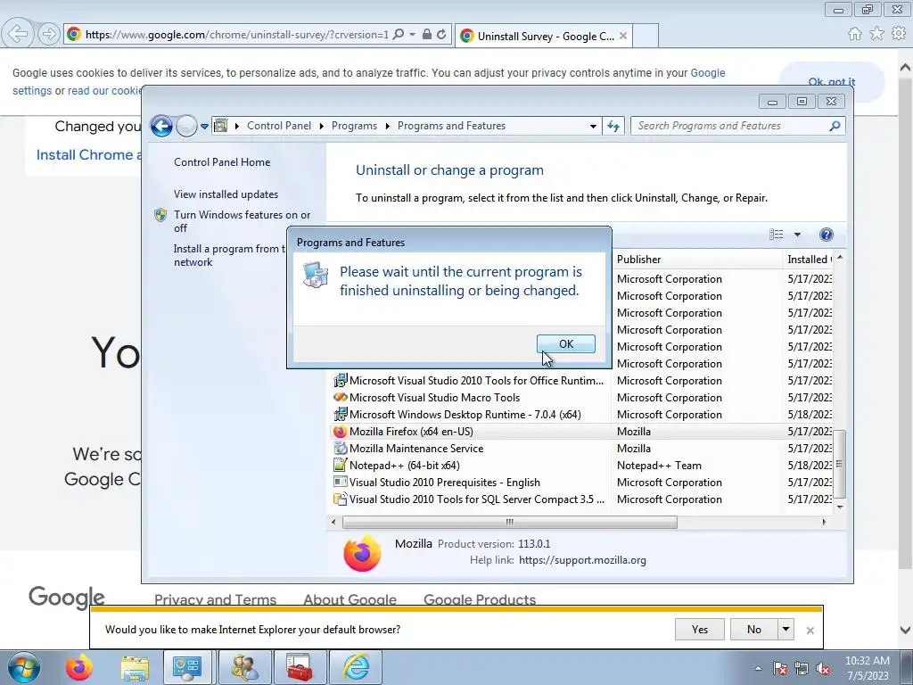Click the Visual Studio Macro Tools icon
Screen dimensions: 913x685
click(x=340, y=397)
